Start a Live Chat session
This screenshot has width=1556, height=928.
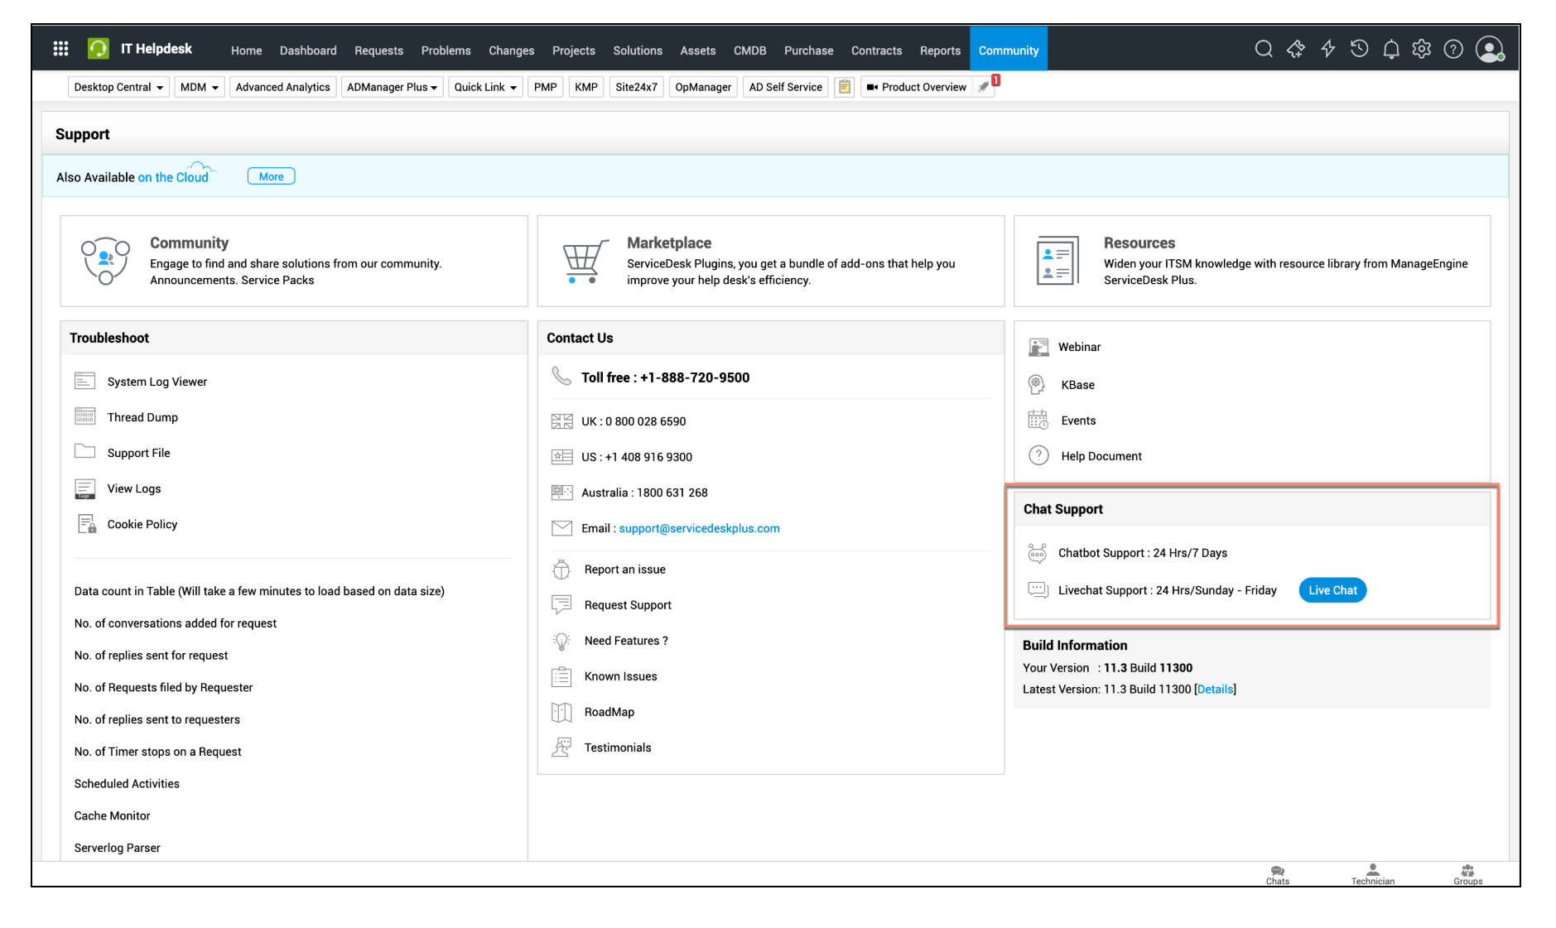pyautogui.click(x=1332, y=590)
